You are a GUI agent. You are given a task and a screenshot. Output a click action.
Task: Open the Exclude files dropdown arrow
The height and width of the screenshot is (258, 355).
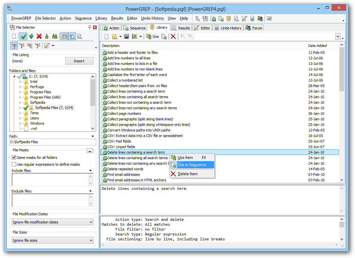coord(91,191)
